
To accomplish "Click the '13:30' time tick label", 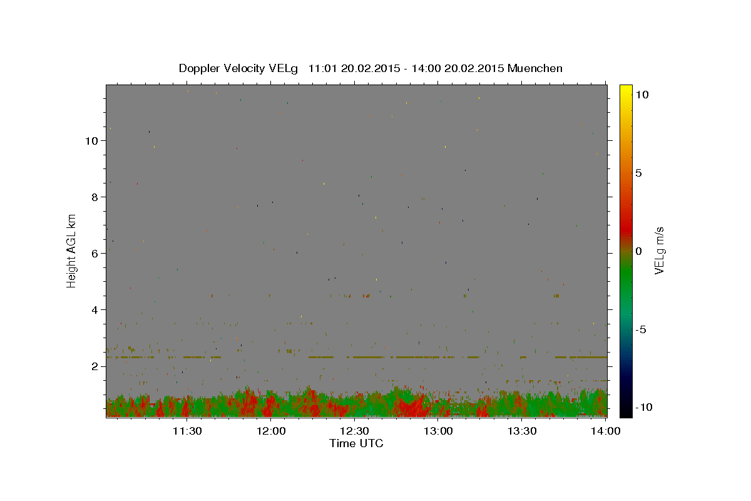I will coord(522,431).
